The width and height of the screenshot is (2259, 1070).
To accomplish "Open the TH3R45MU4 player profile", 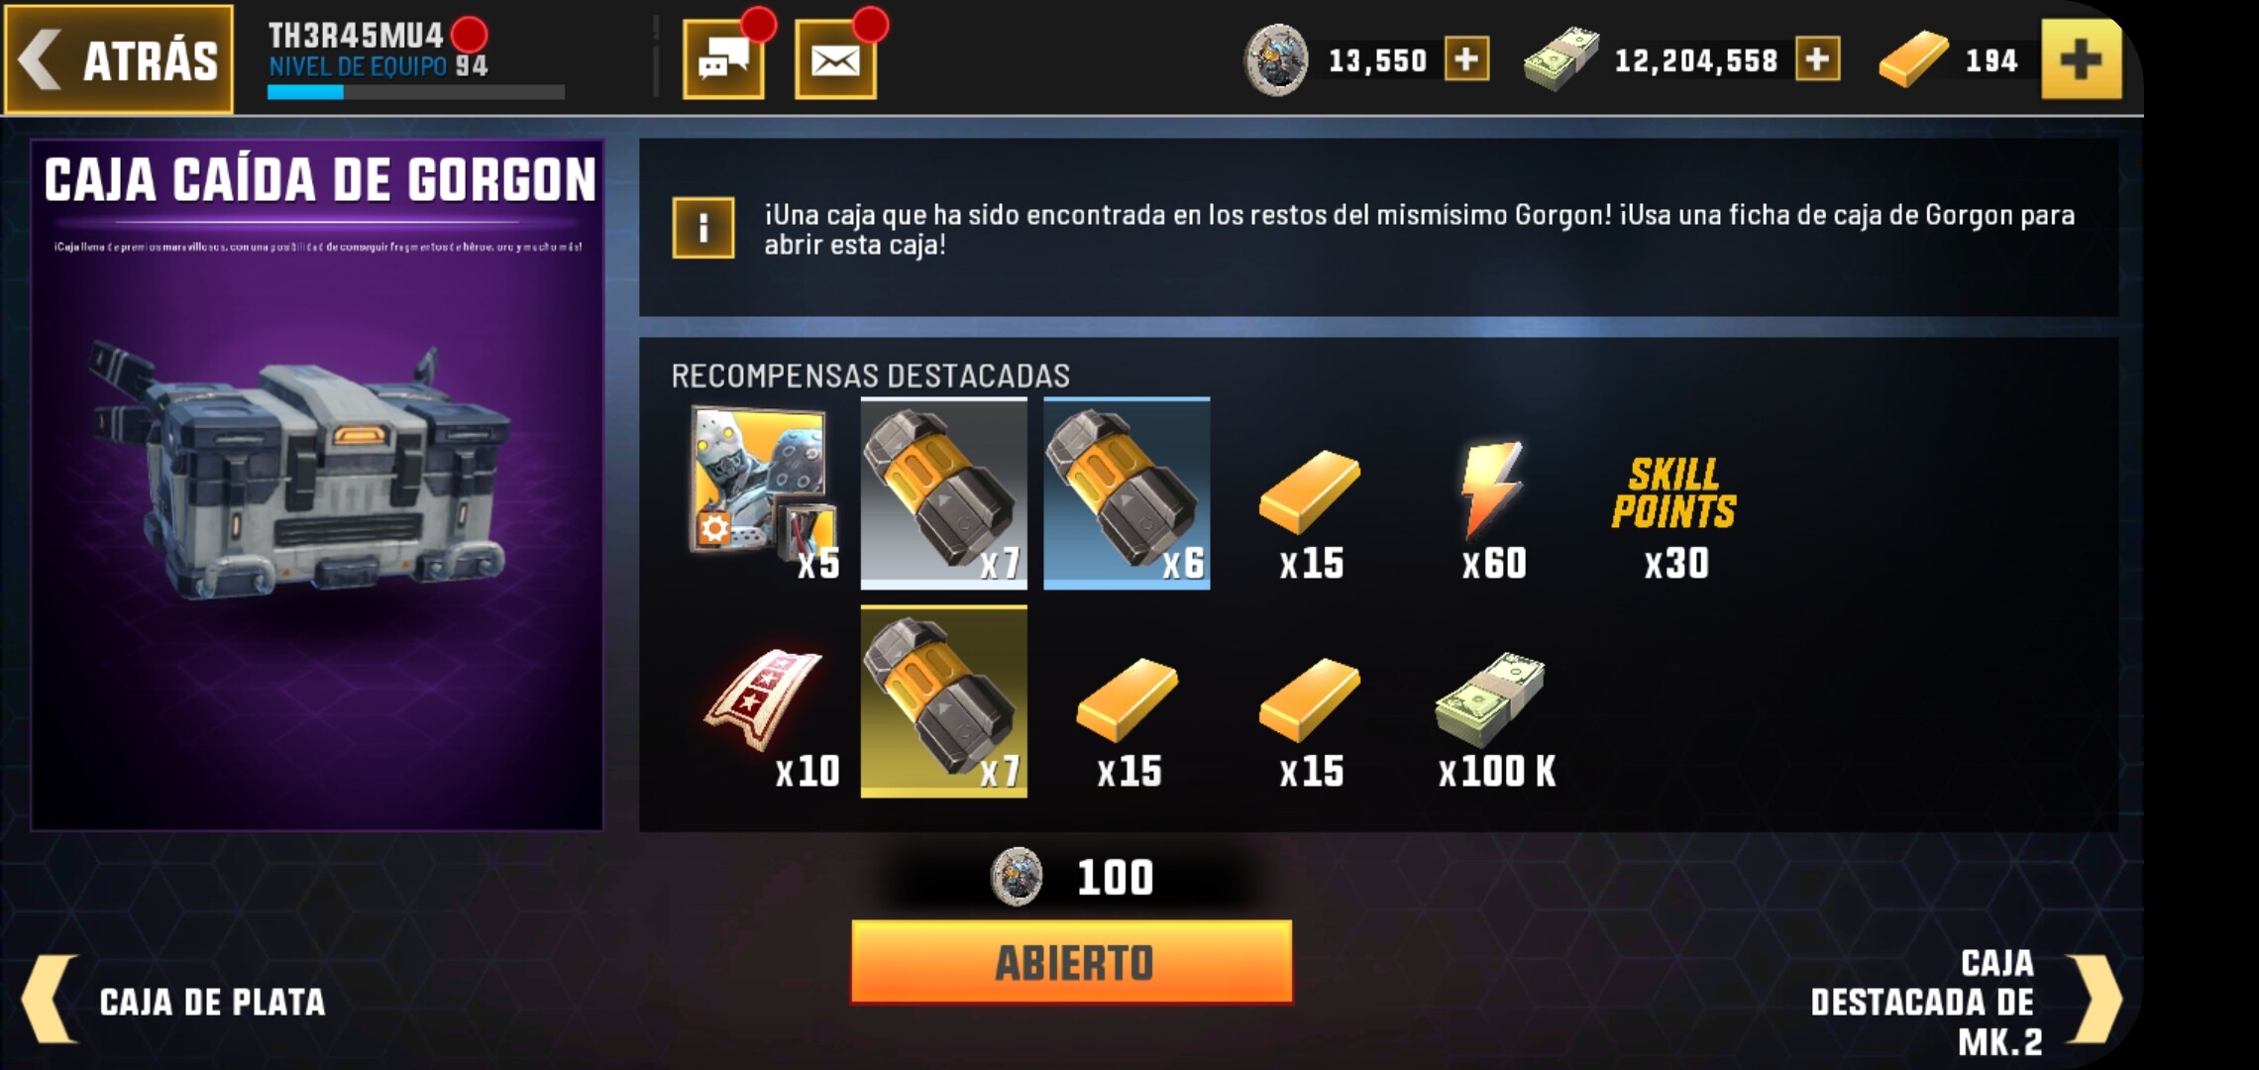I will (357, 36).
